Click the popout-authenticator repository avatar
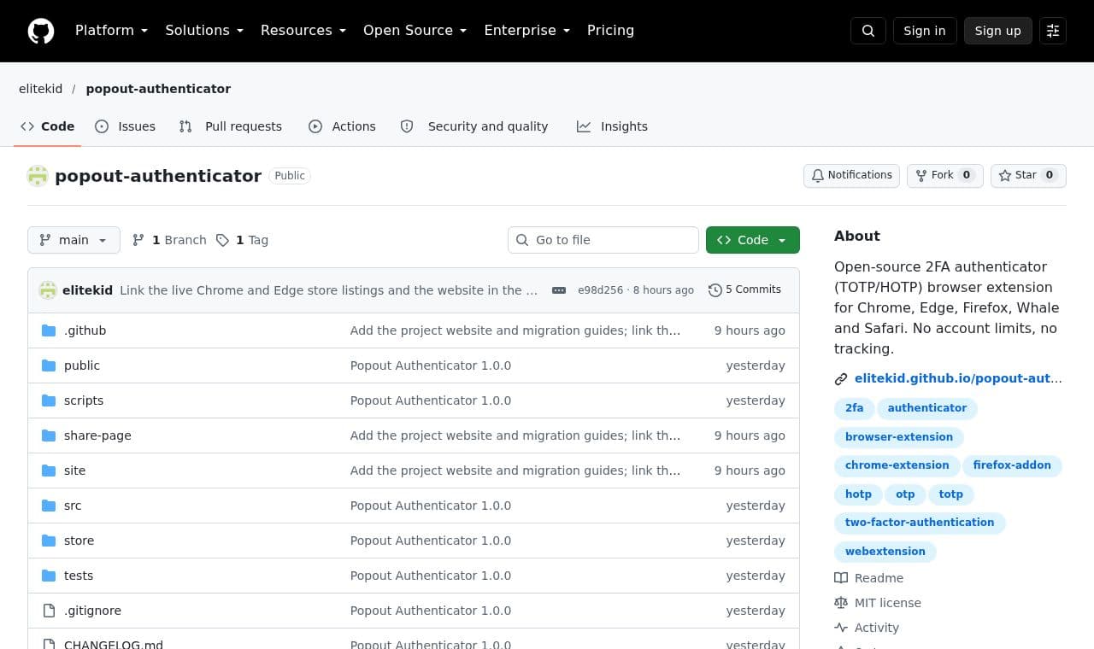The width and height of the screenshot is (1094, 649). click(x=38, y=176)
